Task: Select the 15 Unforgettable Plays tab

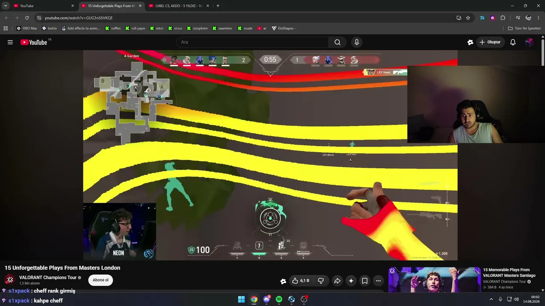Action: tap(111, 6)
